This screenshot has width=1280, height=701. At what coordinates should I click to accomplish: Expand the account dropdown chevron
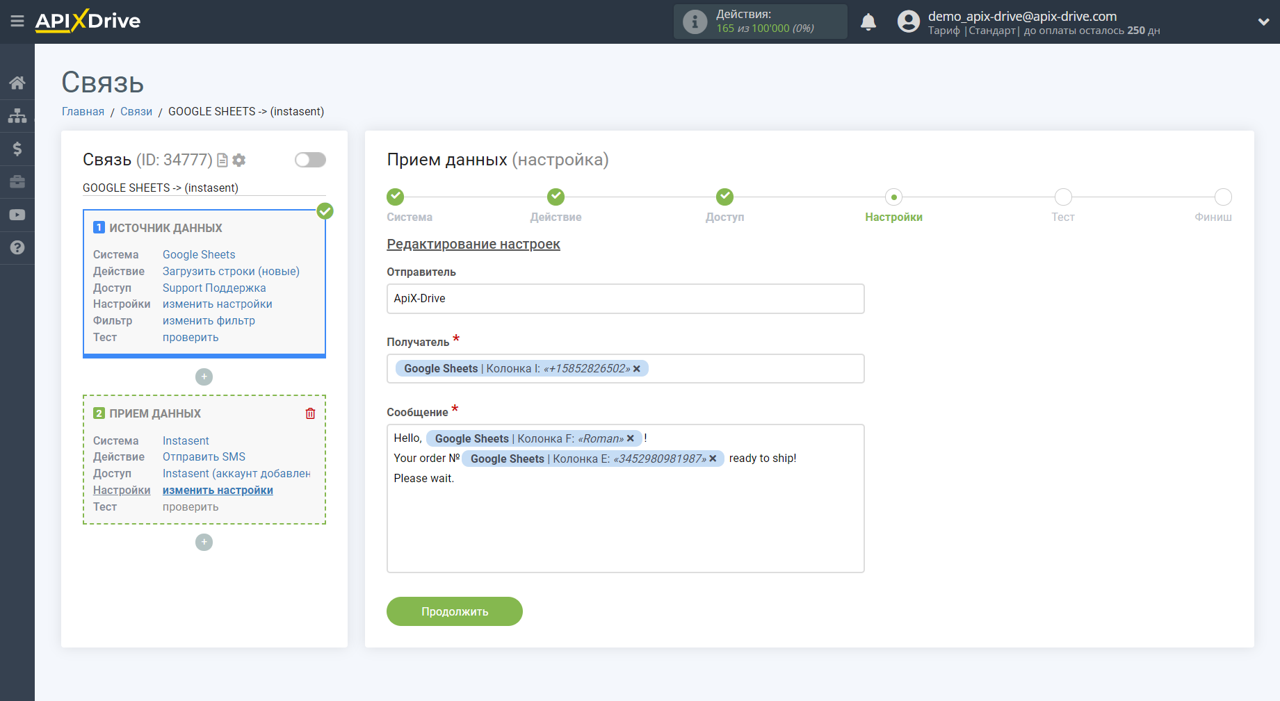1263,22
